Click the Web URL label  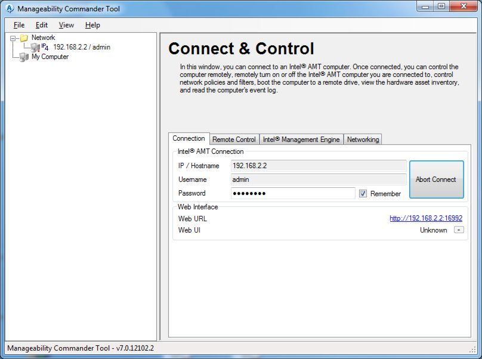click(193, 218)
